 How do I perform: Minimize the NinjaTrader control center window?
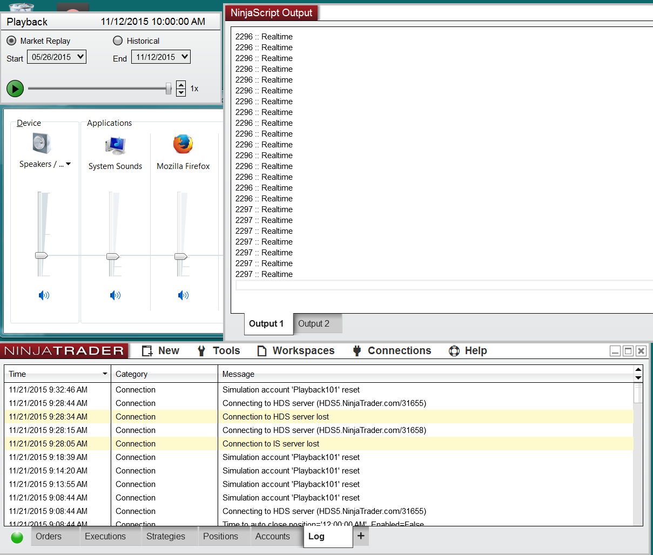click(x=615, y=351)
